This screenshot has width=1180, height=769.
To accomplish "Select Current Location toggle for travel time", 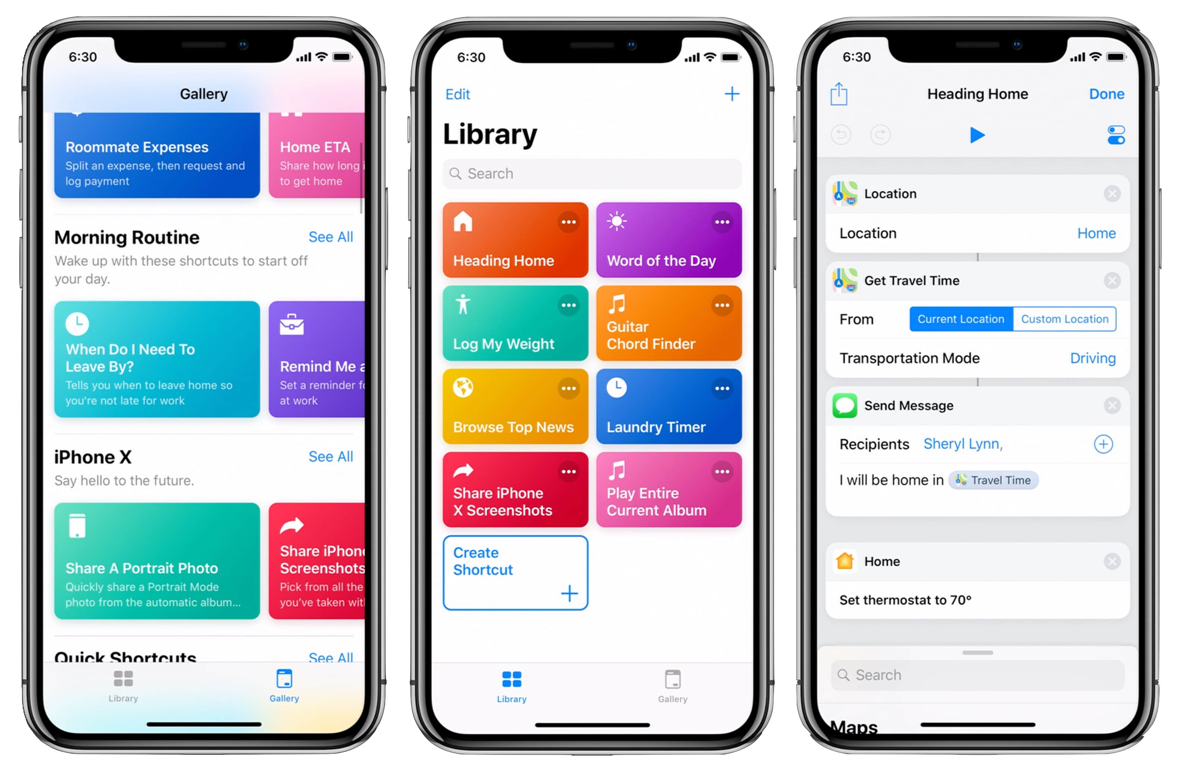I will (960, 318).
